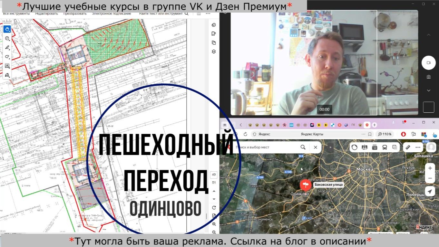439x247 pixels.
Task: Switch to 'ГК' browser tab
Action: click(x=353, y=125)
